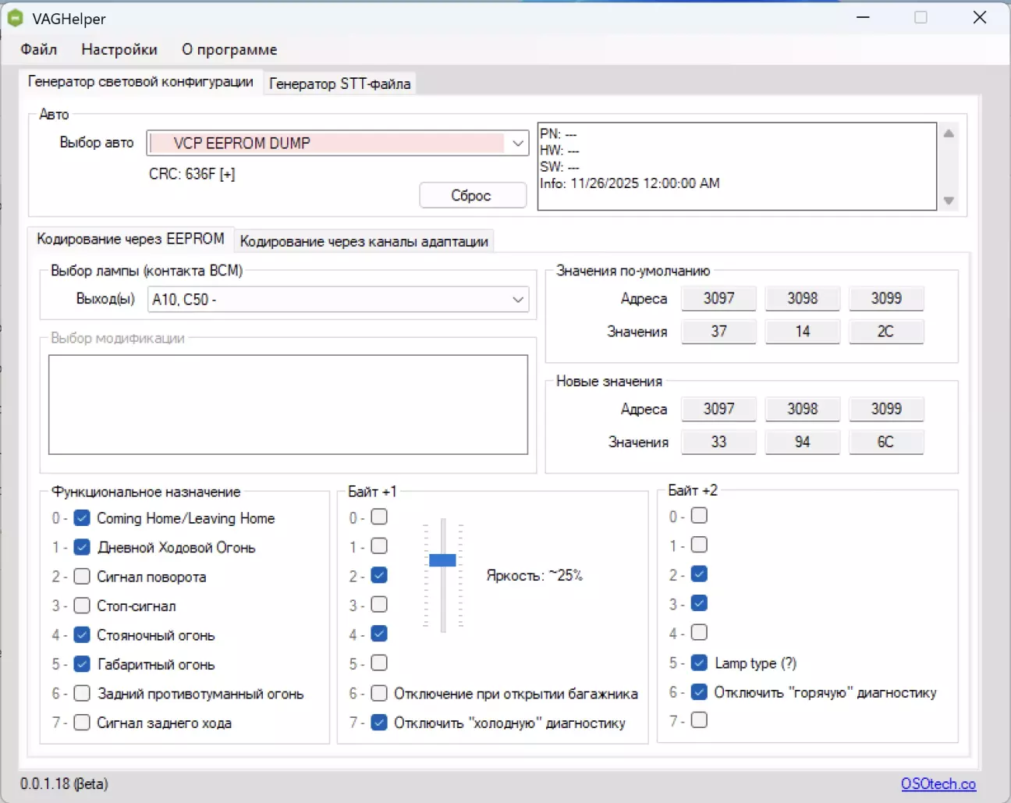Switch to Кодирование через каналы адаптации tab
Screen dimensions: 1011x803
[364, 241]
